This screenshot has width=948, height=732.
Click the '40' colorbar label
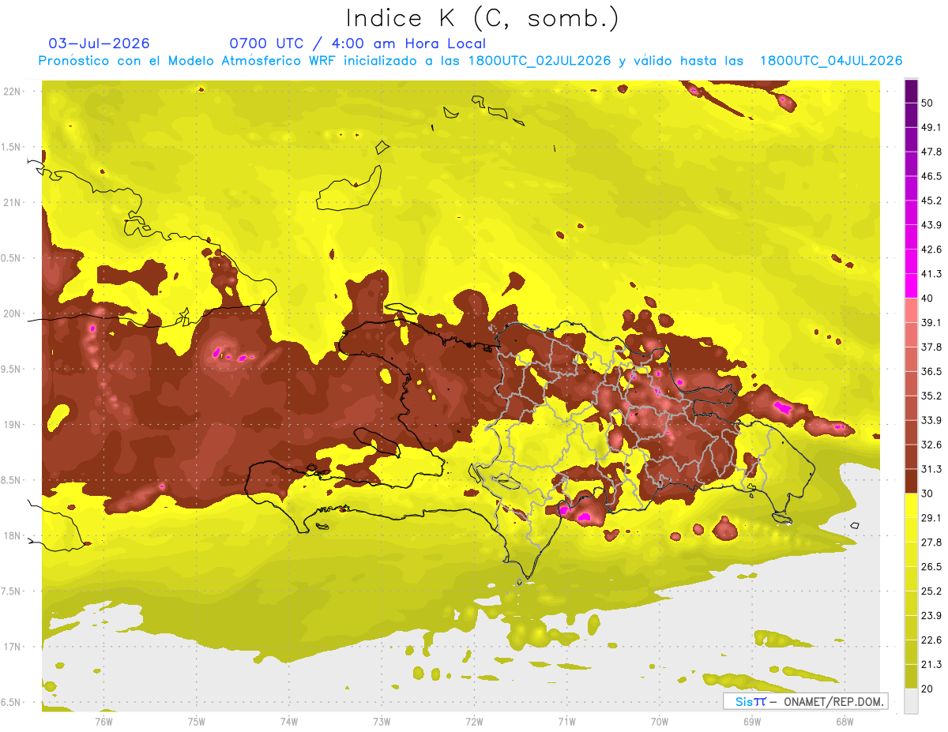point(927,298)
